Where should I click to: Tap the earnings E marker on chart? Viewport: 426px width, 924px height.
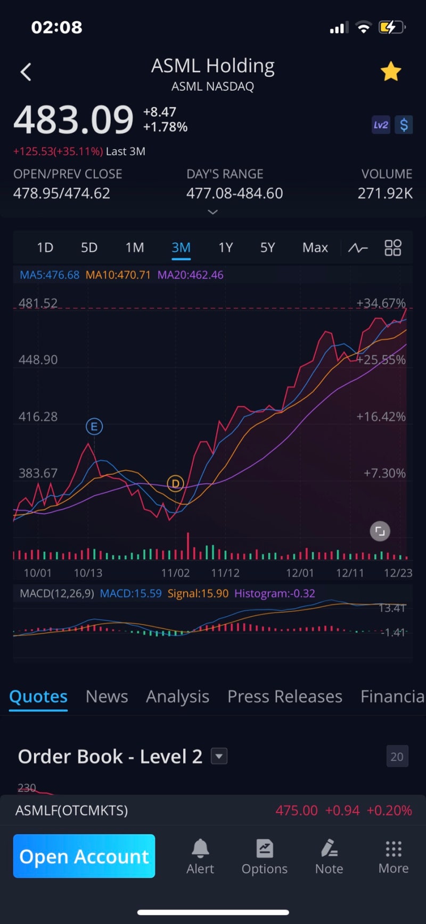click(x=94, y=426)
